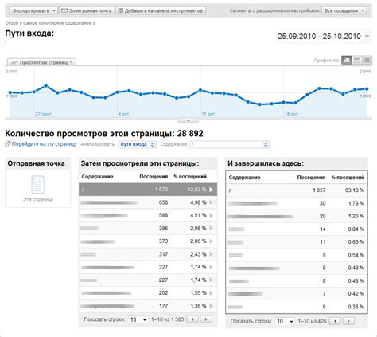
Task: Go to previous page of the right table
Action: (x=335, y=321)
